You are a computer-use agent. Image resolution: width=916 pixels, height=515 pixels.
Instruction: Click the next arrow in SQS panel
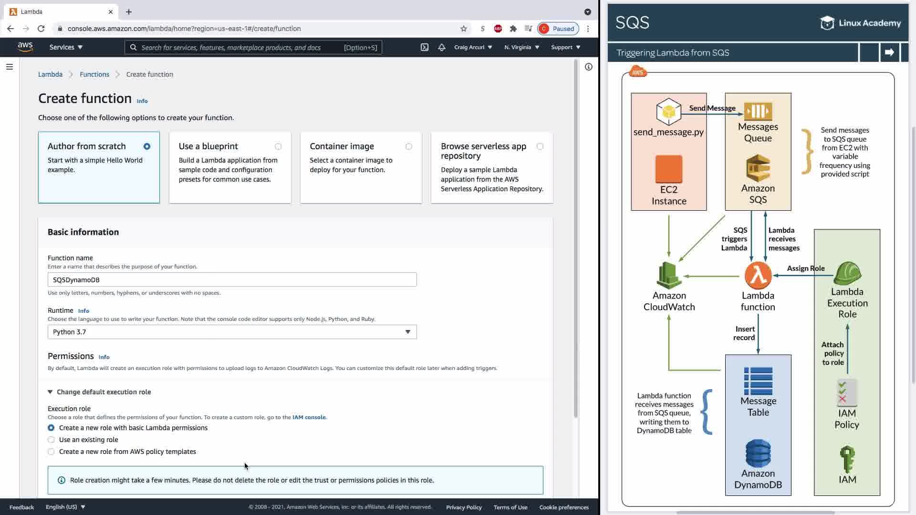pyautogui.click(x=889, y=52)
